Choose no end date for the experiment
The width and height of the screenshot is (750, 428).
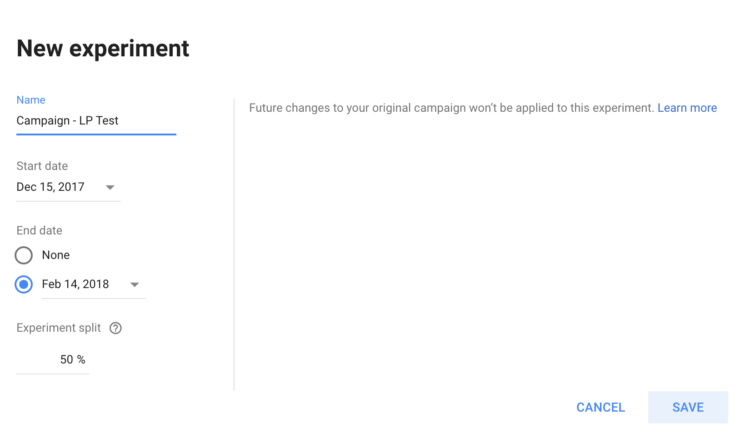click(x=23, y=255)
